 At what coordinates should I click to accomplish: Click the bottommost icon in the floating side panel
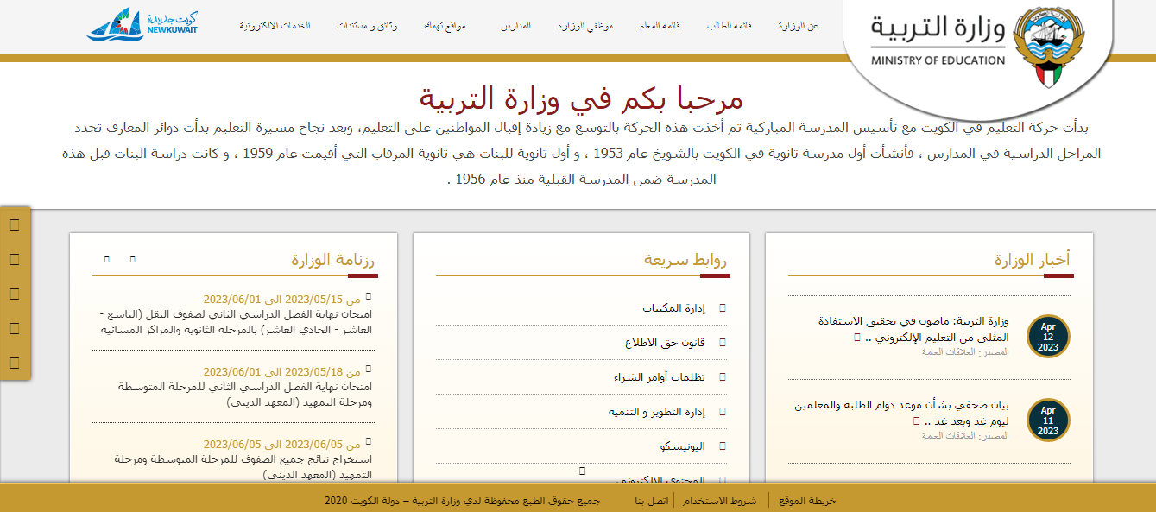tap(15, 362)
